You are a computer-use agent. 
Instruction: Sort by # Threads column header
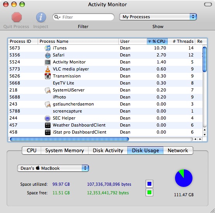coord(181,41)
